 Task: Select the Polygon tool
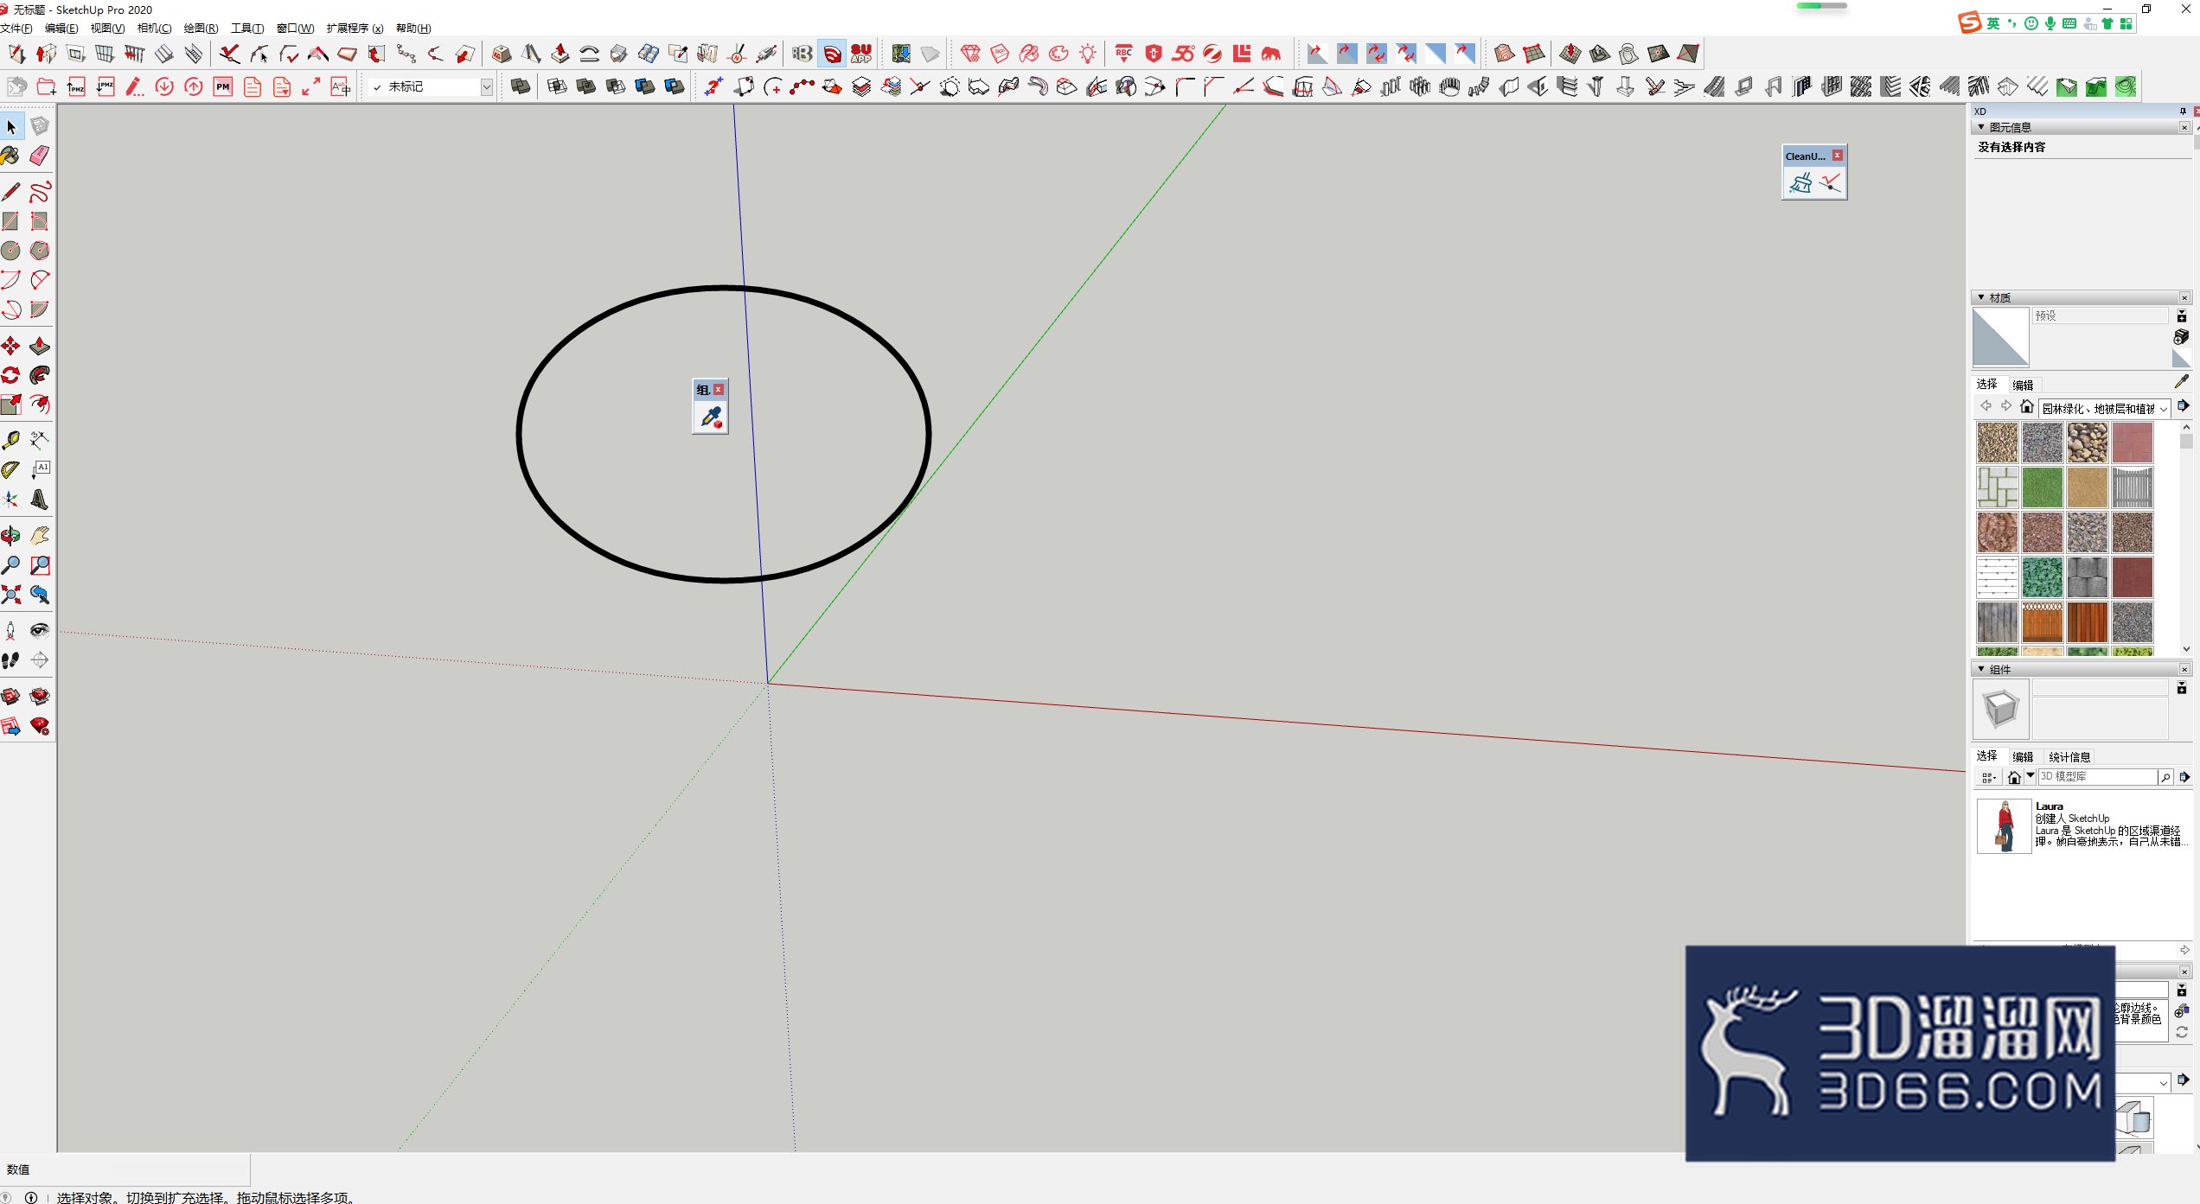coord(40,251)
